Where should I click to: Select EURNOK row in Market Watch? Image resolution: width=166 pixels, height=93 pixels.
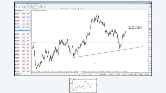tap(23, 57)
